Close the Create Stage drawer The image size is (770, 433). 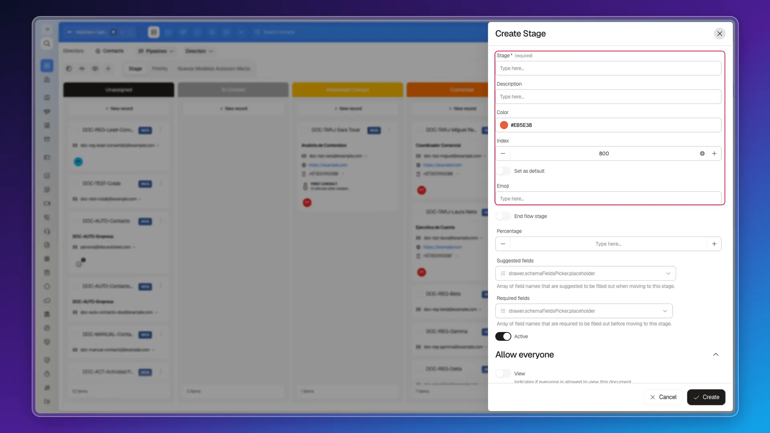coord(719,34)
